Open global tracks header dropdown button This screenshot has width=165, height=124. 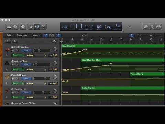(55, 41)
